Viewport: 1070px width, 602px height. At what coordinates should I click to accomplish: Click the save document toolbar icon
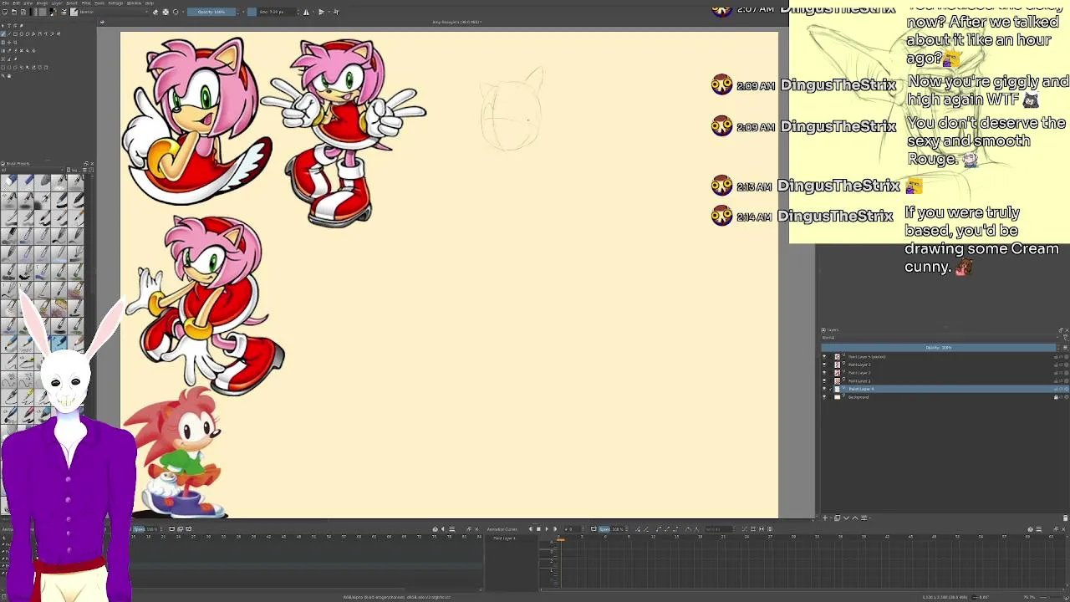click(x=23, y=12)
